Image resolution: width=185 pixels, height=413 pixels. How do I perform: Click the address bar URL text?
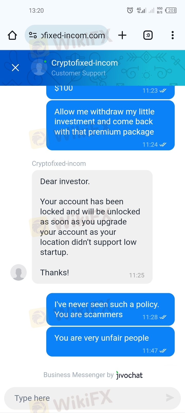(73, 35)
